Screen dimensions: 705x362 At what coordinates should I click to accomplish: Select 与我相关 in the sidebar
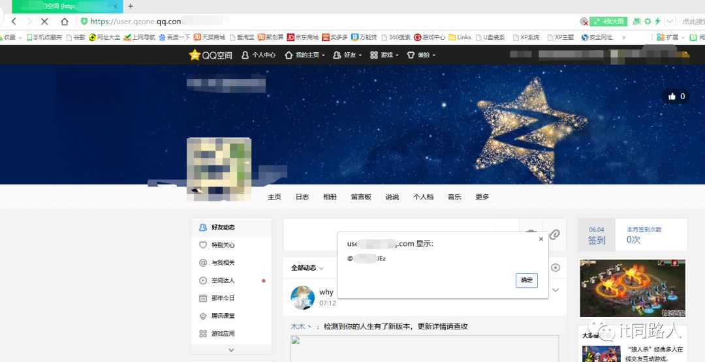(x=231, y=263)
